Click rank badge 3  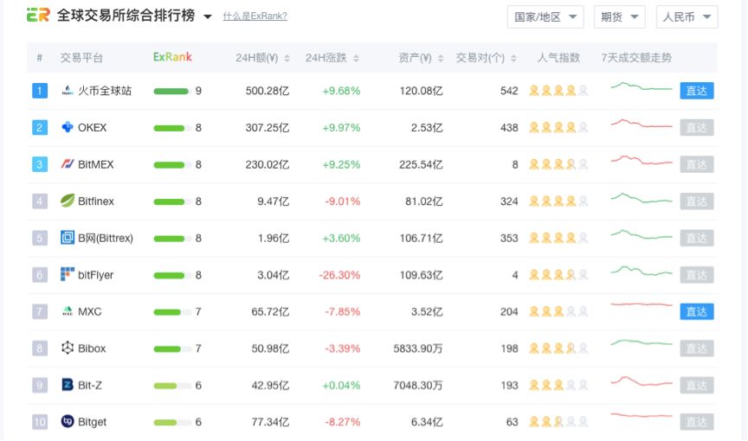click(x=40, y=164)
